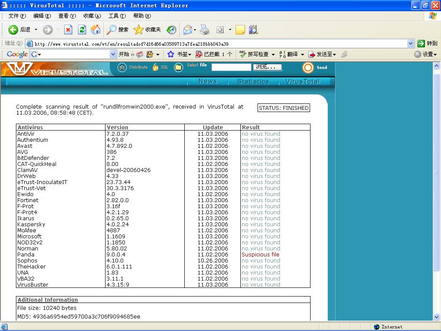Go to the VirusTotal tab
The width and height of the screenshot is (441, 331).
(x=303, y=81)
